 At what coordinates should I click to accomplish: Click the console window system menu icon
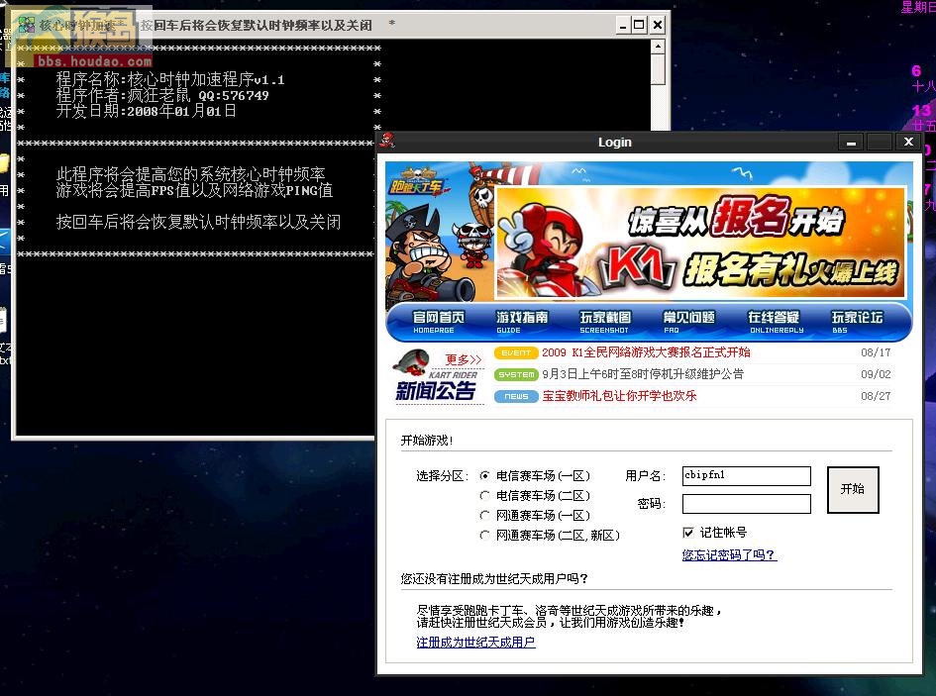[x=27, y=25]
